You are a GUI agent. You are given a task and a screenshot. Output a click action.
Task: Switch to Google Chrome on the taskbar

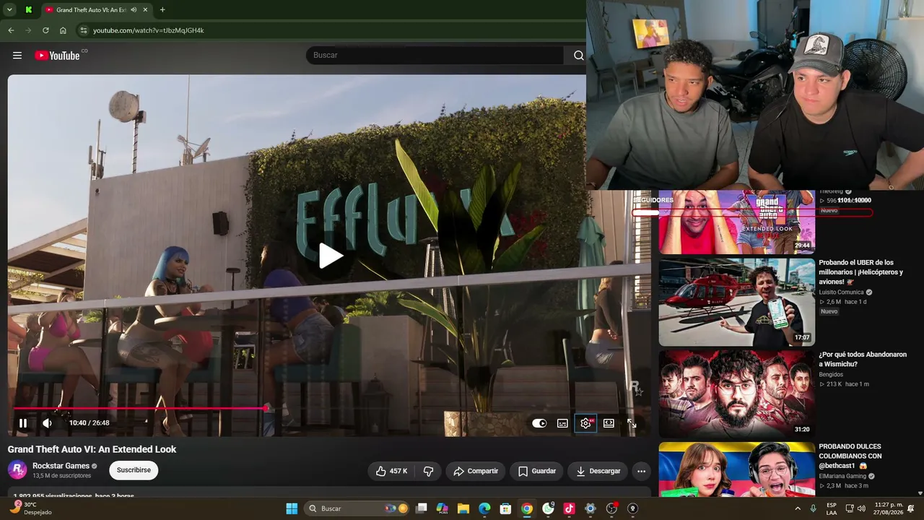[527, 508]
